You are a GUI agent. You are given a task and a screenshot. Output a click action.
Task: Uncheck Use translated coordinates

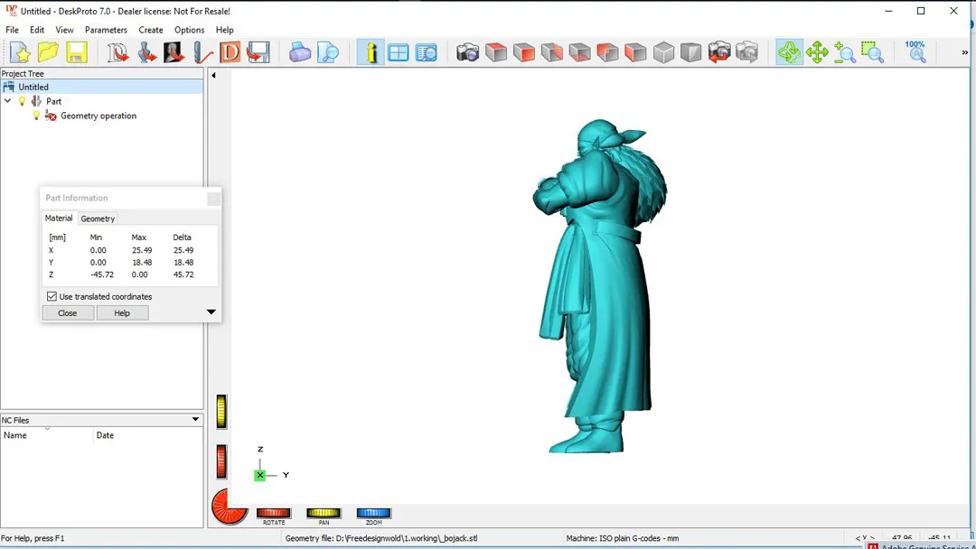(x=52, y=296)
